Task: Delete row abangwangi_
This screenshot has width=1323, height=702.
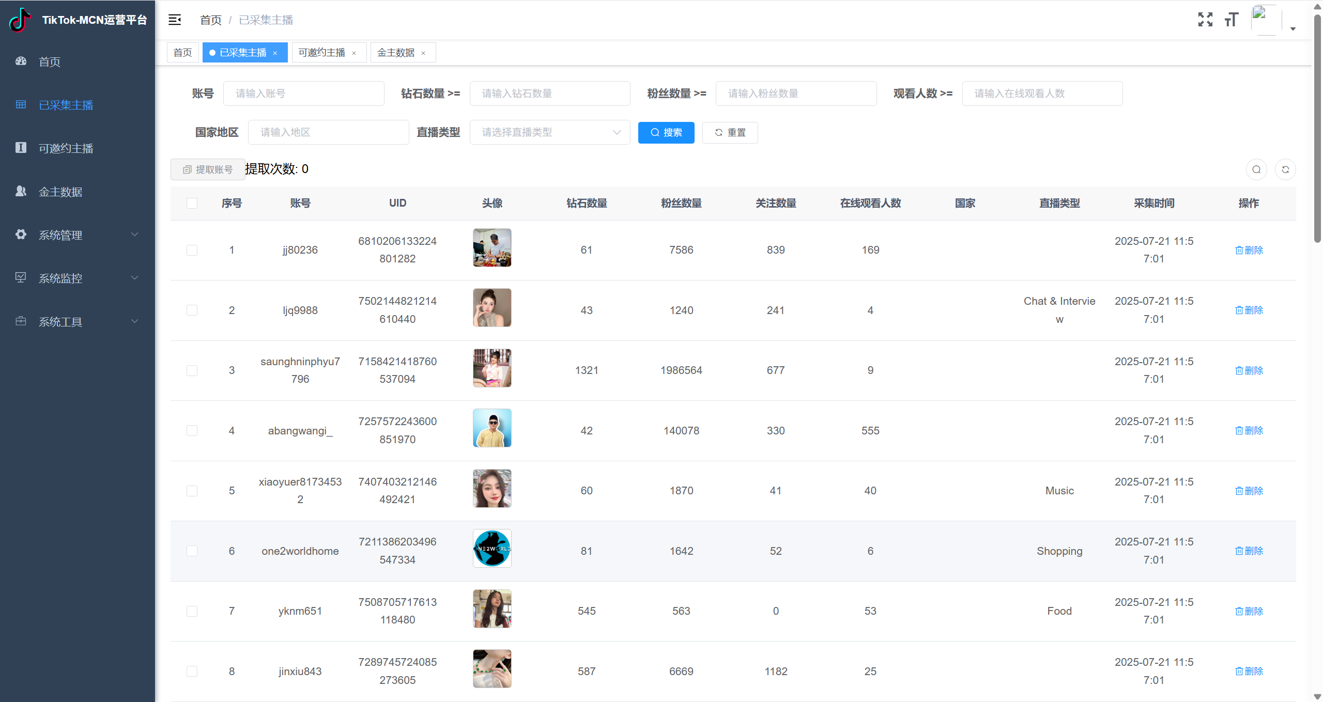Action: coord(1249,430)
